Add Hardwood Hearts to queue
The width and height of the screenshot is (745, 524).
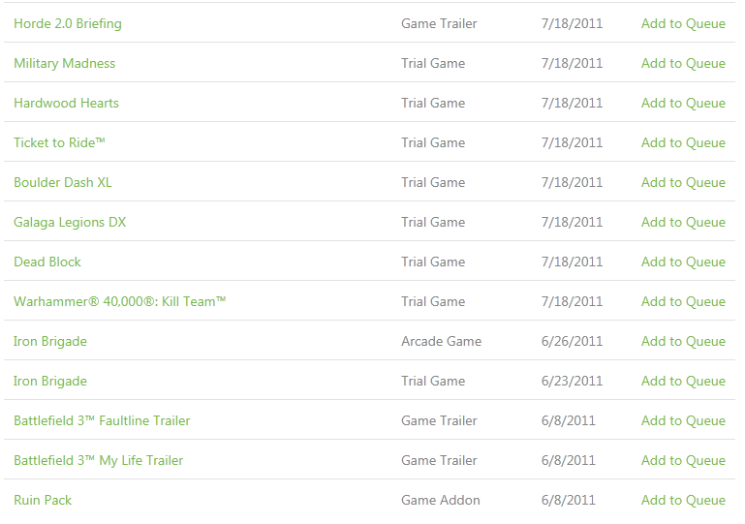pyautogui.click(x=683, y=103)
